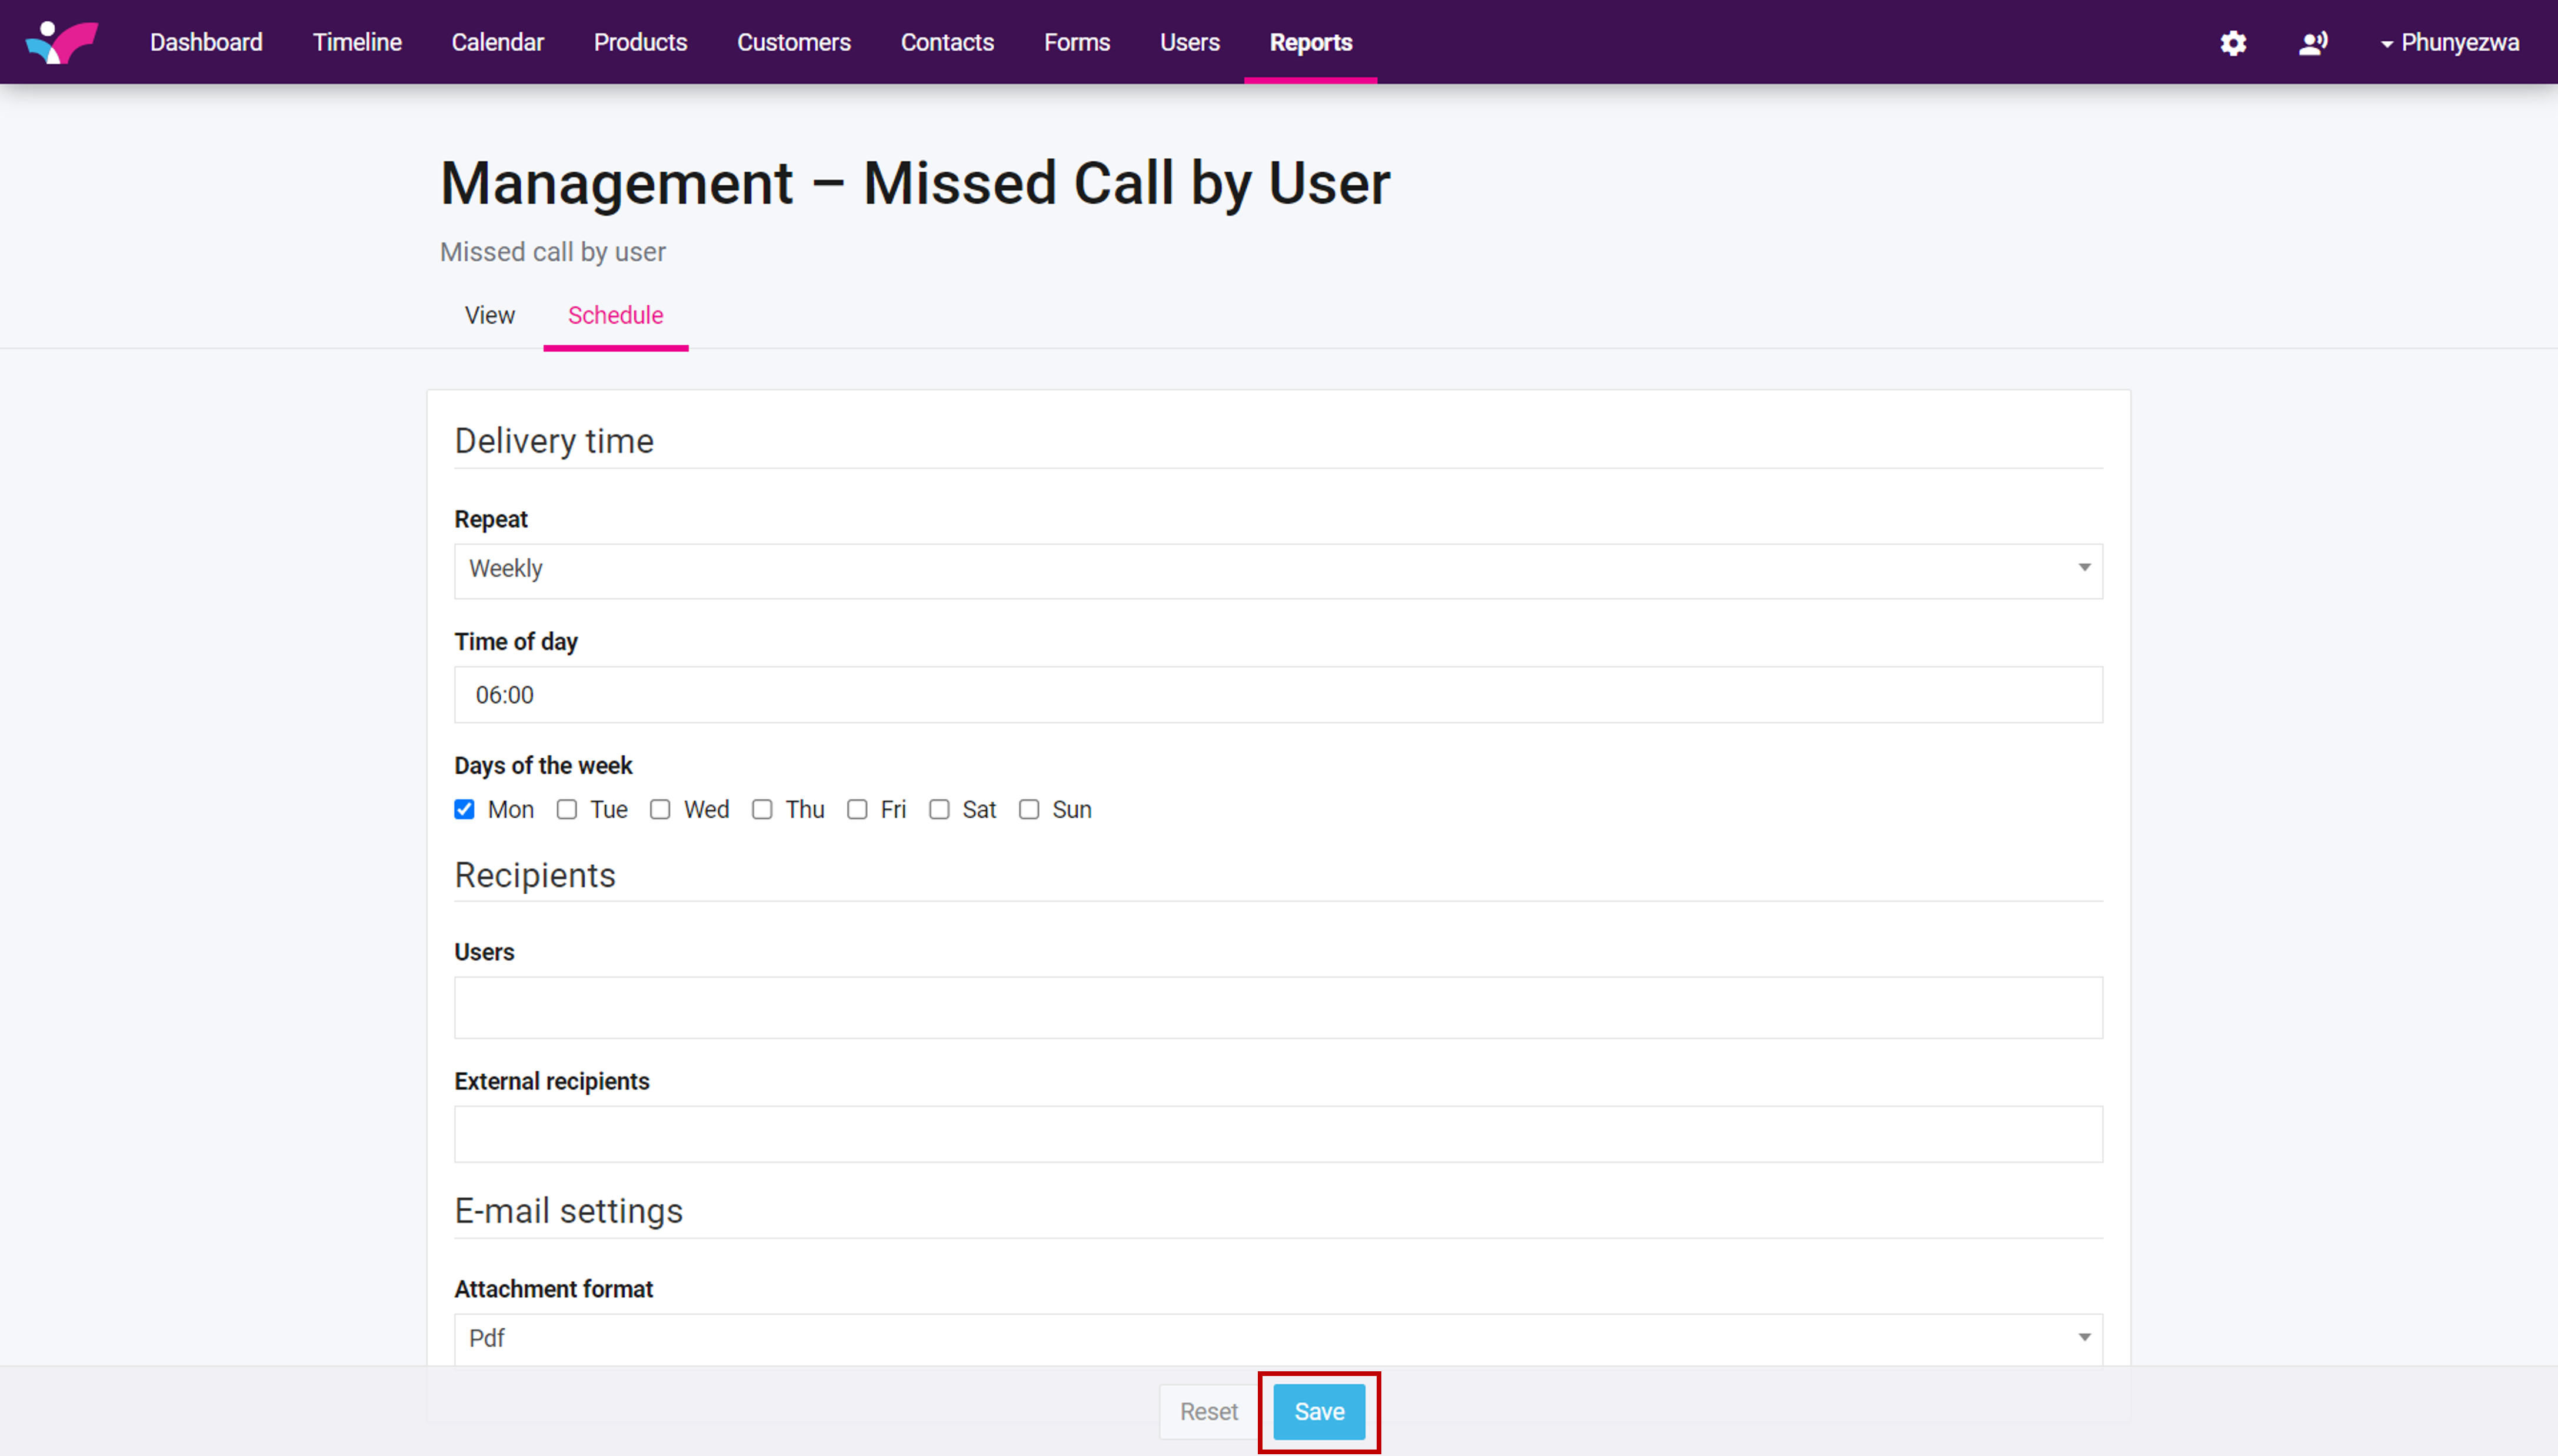
Task: Click the External recipients input
Action: pos(1277,1134)
